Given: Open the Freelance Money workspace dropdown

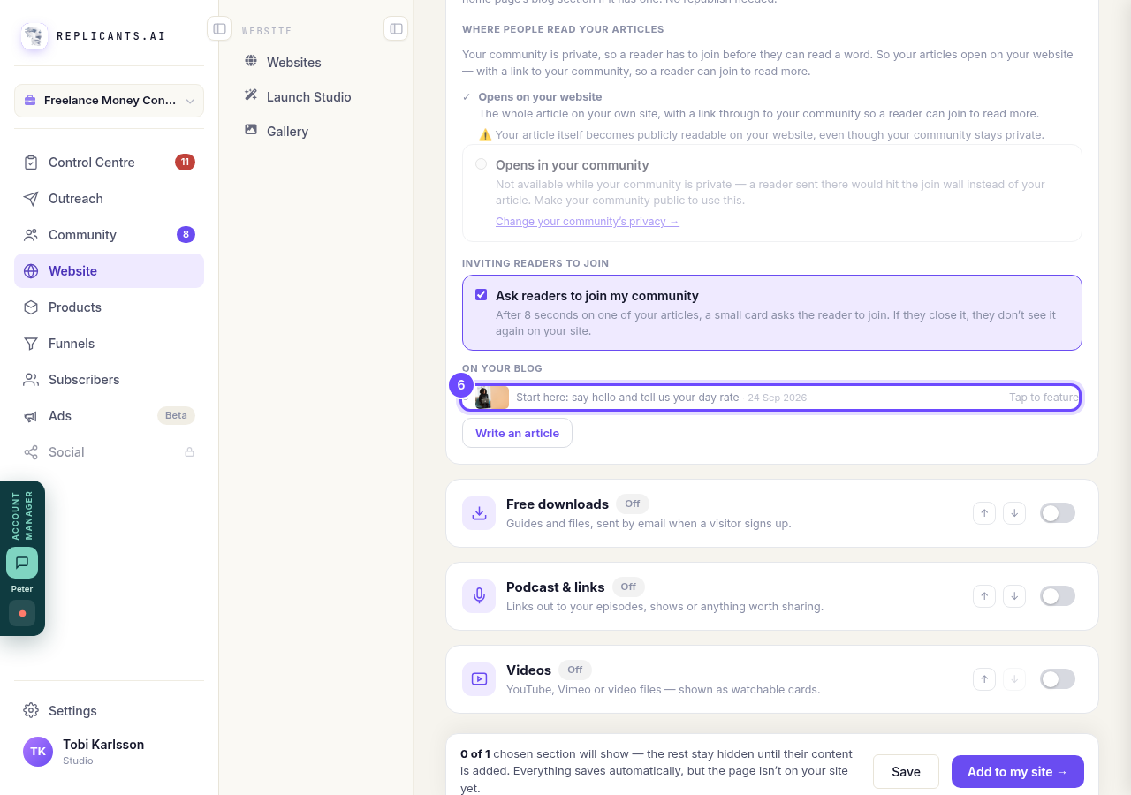Looking at the screenshot, I should 109,101.
